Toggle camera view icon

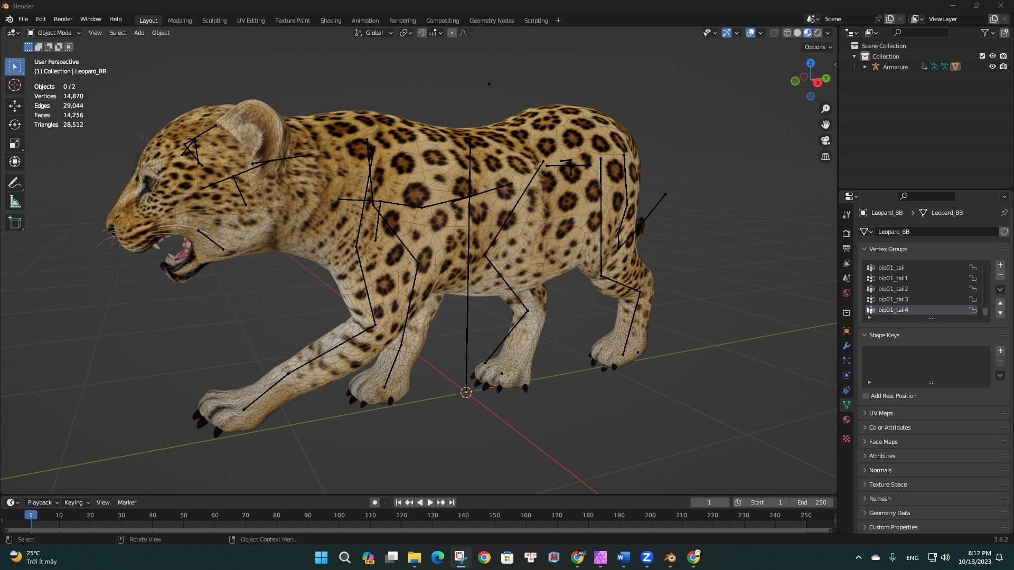point(825,140)
